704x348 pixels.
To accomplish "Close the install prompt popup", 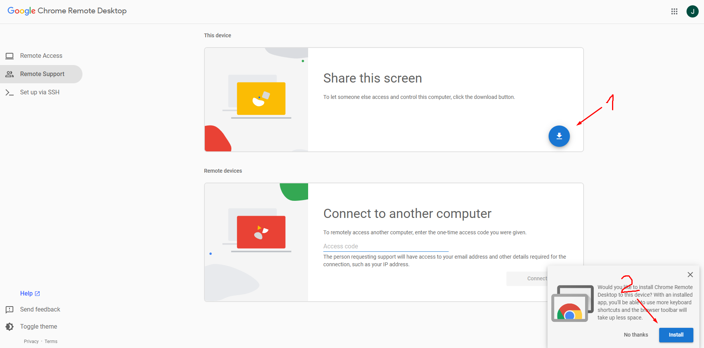I will pyautogui.click(x=690, y=275).
